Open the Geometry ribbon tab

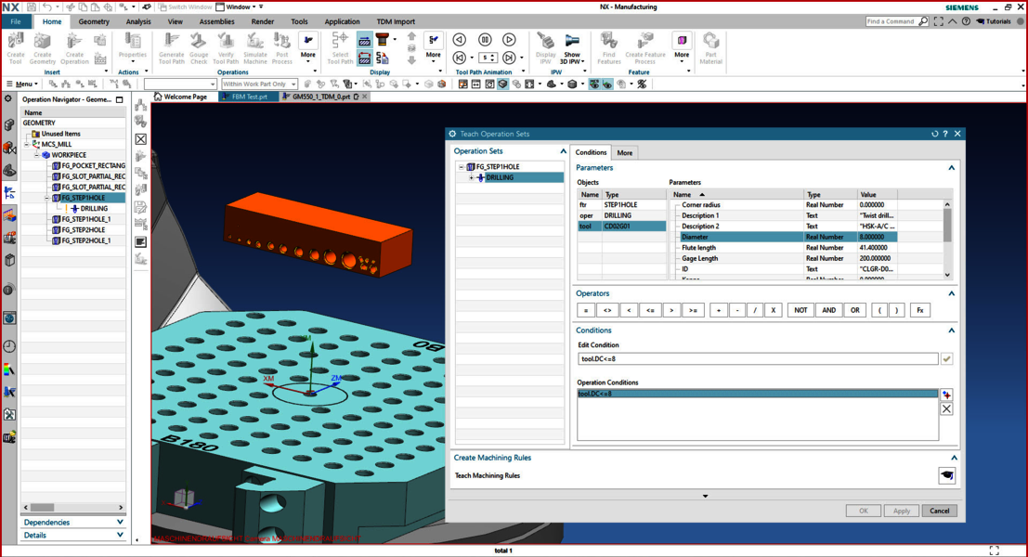point(94,21)
